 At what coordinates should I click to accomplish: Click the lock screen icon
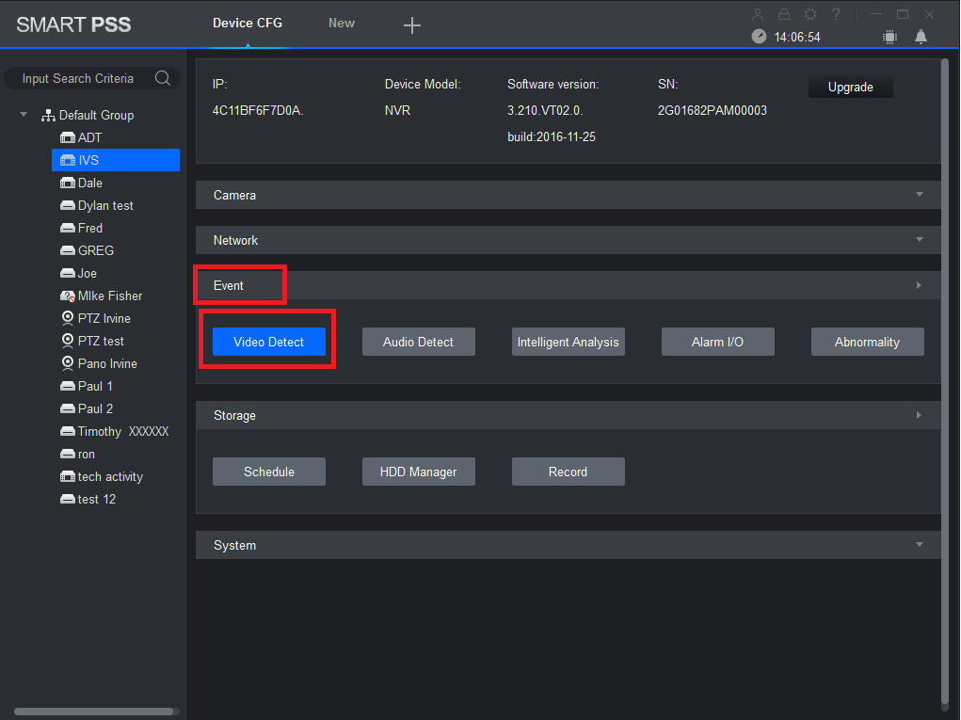coord(784,14)
